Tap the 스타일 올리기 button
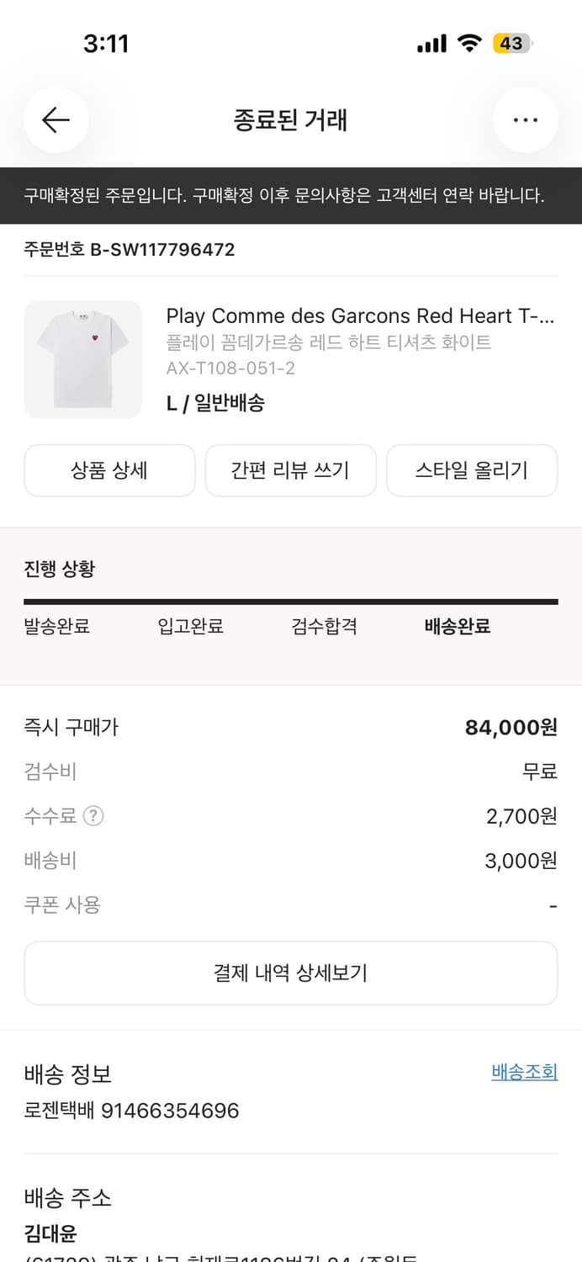The width and height of the screenshot is (582, 1262). tap(471, 470)
